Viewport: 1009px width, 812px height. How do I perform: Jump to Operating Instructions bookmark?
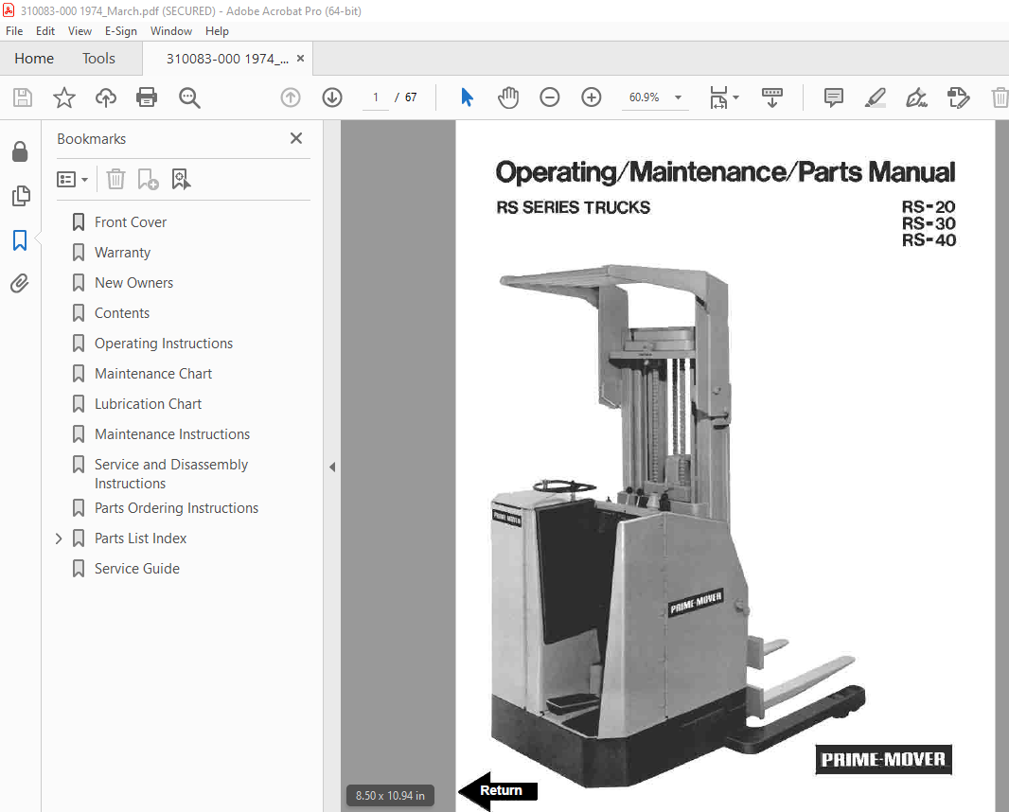point(164,343)
